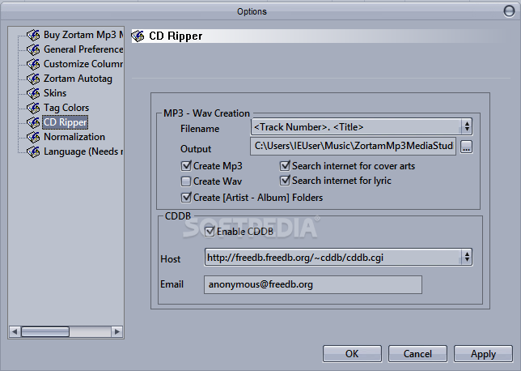Toggle Search internet for cover arts
Screen dimensions: 521x371
click(x=285, y=166)
